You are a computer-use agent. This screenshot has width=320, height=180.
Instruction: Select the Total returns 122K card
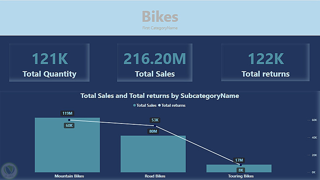[265, 63]
